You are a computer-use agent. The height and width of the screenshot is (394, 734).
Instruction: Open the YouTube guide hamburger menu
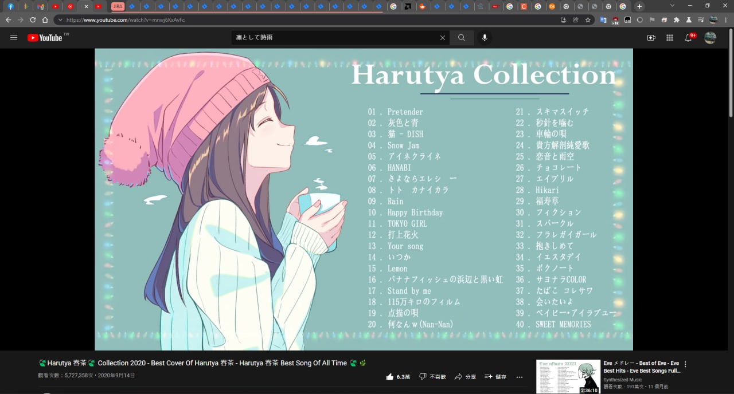tap(14, 38)
